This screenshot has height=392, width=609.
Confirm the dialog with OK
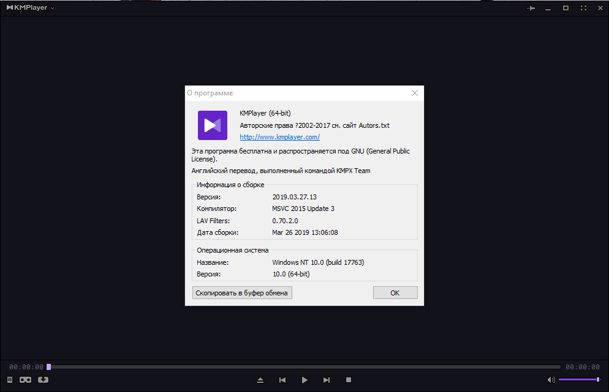[395, 293]
